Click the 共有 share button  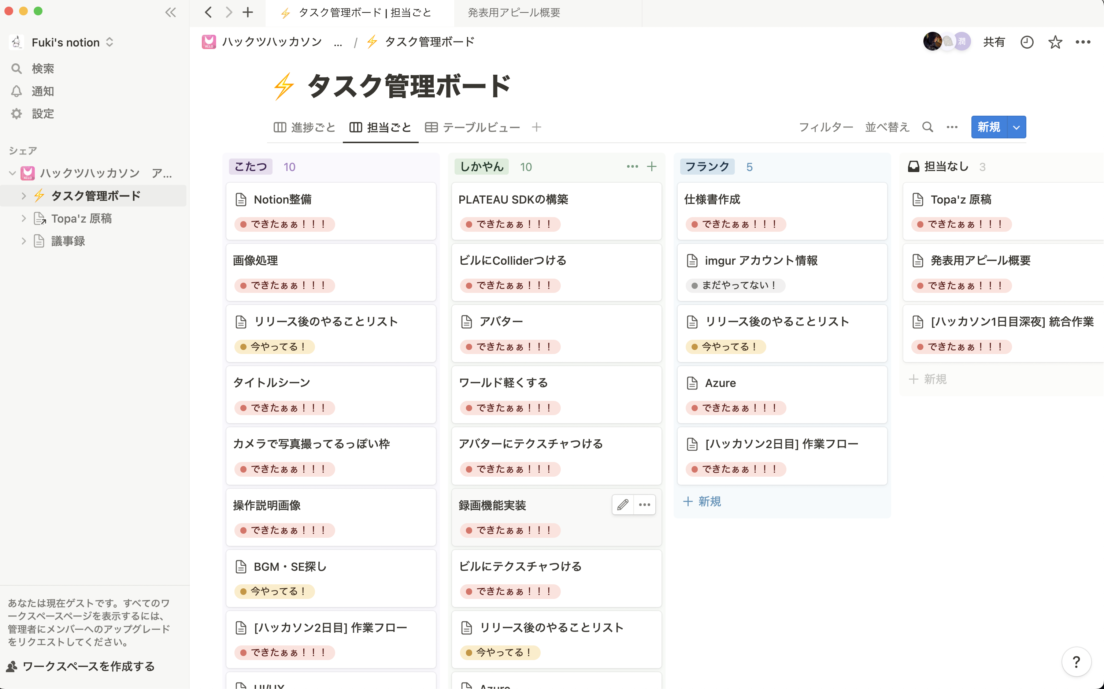[x=994, y=42]
